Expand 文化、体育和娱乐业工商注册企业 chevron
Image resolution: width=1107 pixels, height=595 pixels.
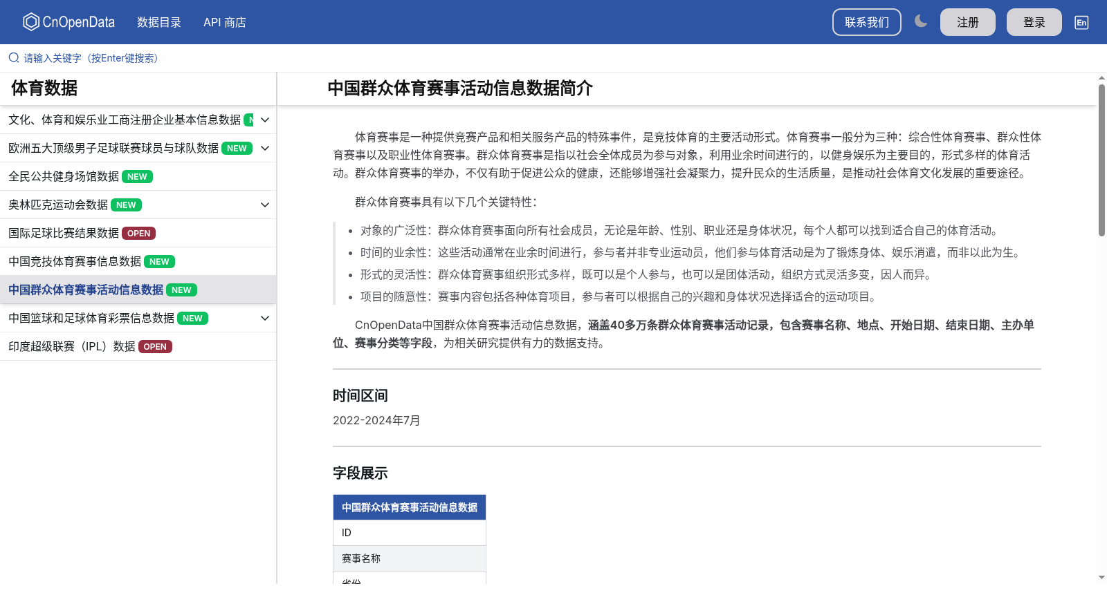click(x=265, y=120)
